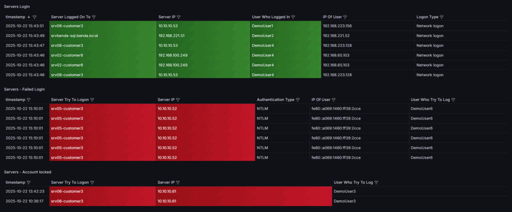
Task: Select the 192.168.223.156 user IP cell
Action: (337, 26)
